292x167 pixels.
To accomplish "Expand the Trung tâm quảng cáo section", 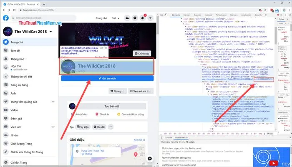I will [53, 101].
